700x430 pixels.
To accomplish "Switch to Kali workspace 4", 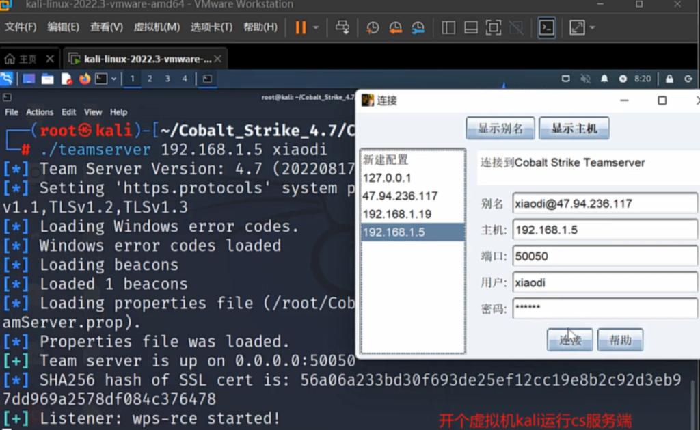I will tap(185, 79).
